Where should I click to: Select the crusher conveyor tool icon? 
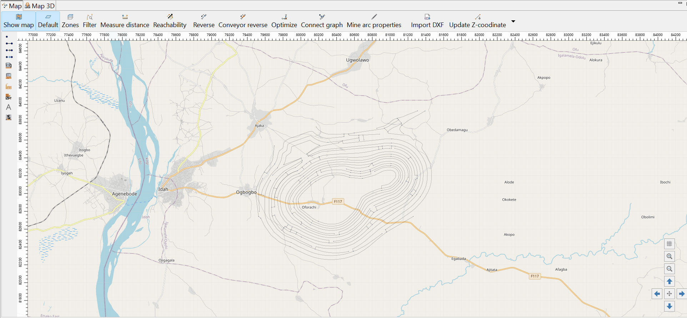(9, 97)
